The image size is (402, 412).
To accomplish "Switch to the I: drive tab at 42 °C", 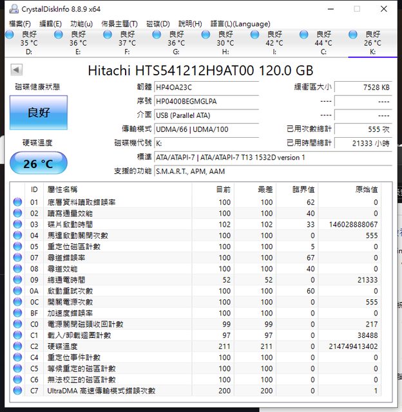I will click(x=274, y=42).
